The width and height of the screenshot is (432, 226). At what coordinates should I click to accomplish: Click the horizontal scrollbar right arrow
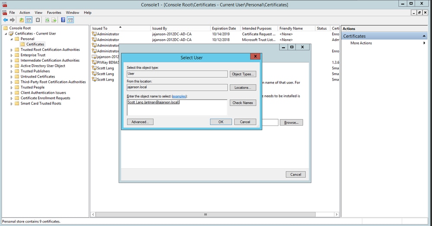336,214
